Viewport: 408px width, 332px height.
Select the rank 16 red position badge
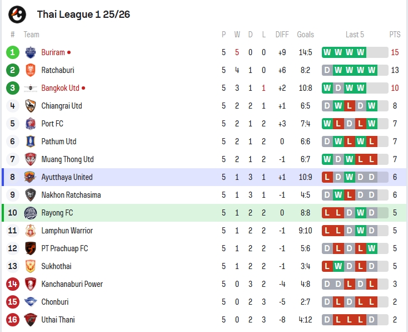[12, 320]
